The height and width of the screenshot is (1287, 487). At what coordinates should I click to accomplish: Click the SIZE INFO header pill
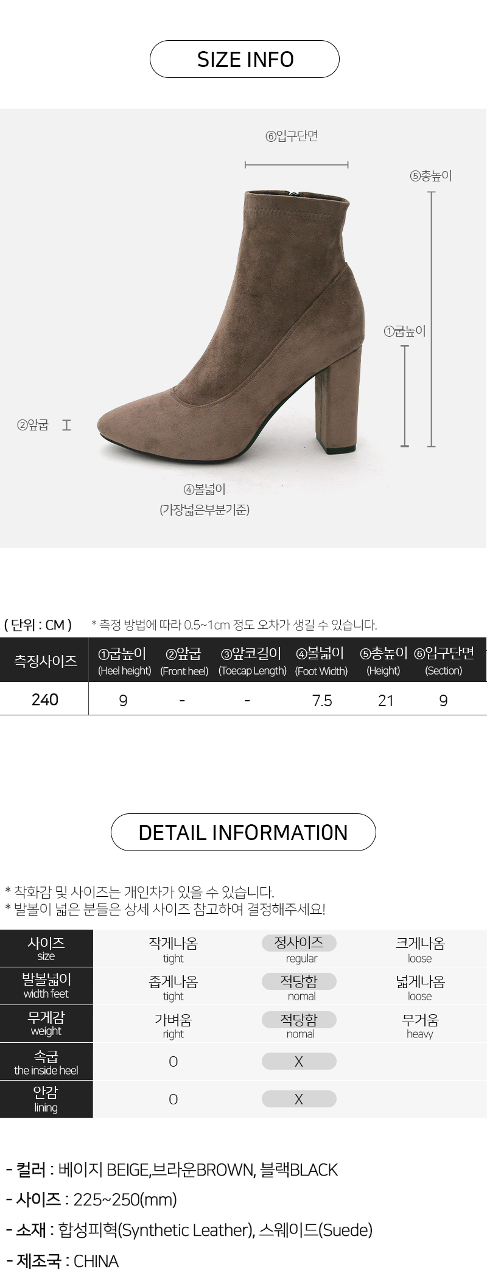(244, 59)
